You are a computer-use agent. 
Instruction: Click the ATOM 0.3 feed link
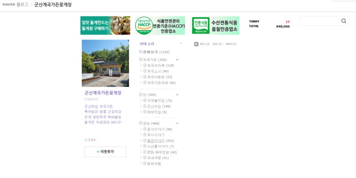click(231, 44)
